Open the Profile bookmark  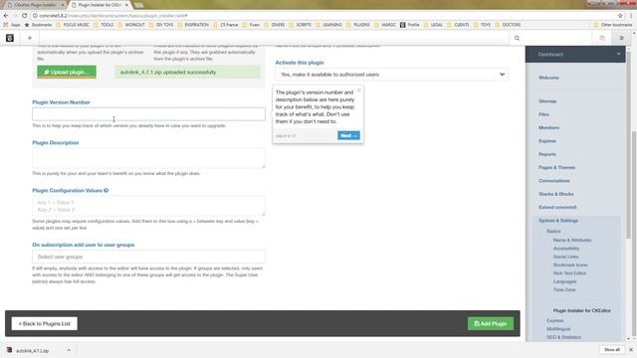409,25
